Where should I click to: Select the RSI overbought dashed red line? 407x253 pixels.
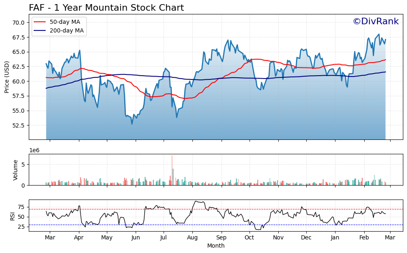(206, 209)
